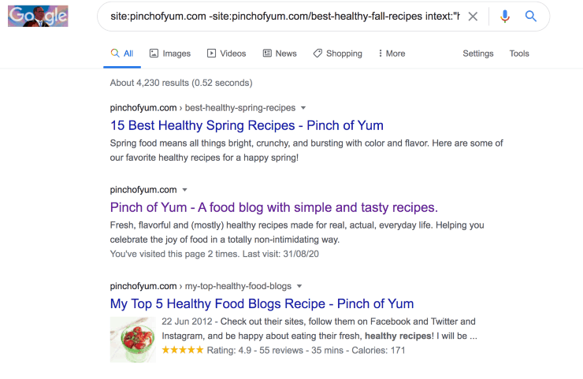
Task: Open "15 Best Healthy Spring Recipes" result
Action: [247, 125]
